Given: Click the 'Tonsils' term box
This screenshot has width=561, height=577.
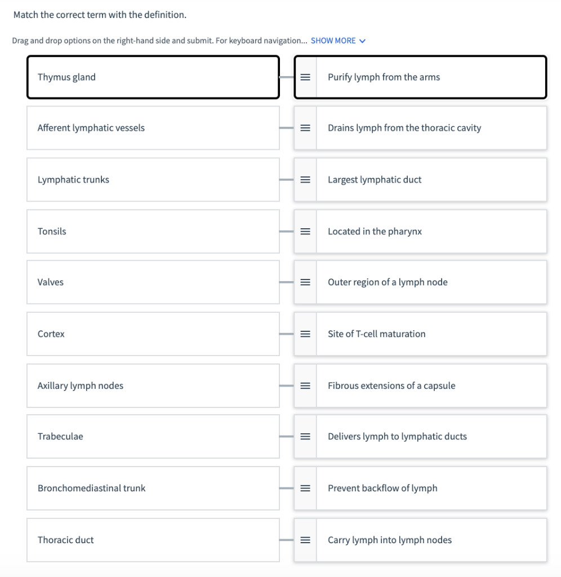Looking at the screenshot, I should click(x=153, y=232).
